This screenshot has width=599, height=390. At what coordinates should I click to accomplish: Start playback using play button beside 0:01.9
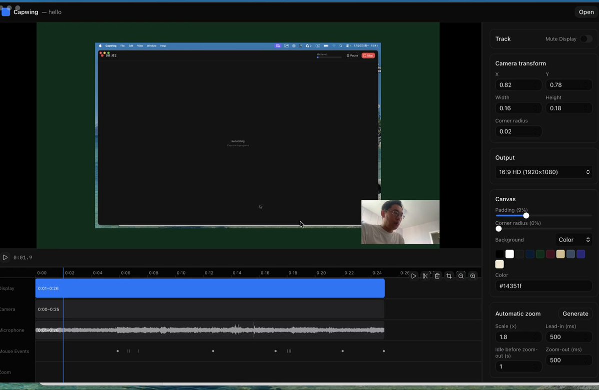point(5,258)
